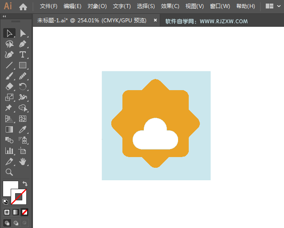This screenshot has width=284, height=228.
Task: Click the arrange documents layout icon
Action: (269, 6)
